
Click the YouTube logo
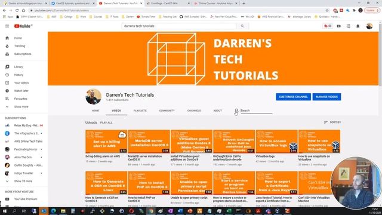[23, 26]
